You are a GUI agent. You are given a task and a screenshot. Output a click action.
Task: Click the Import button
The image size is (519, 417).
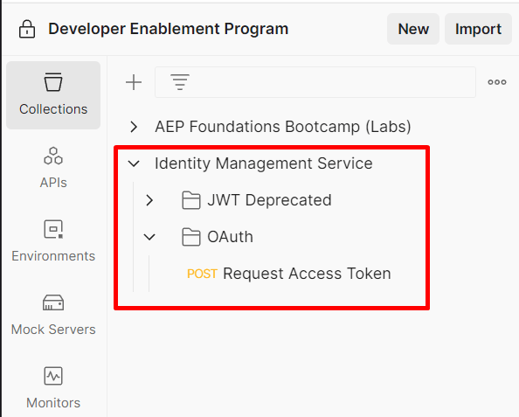pos(478,29)
